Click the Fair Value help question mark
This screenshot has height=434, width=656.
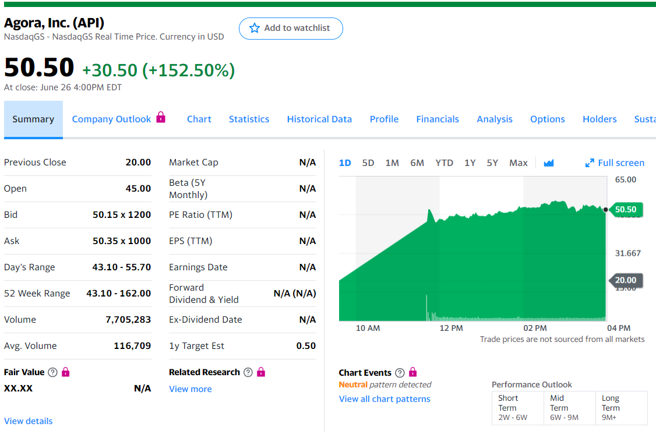tap(52, 372)
